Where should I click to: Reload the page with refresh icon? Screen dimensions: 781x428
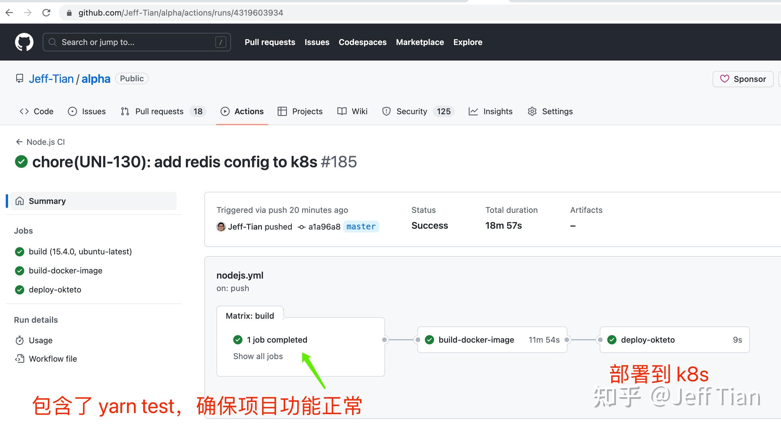(x=46, y=13)
